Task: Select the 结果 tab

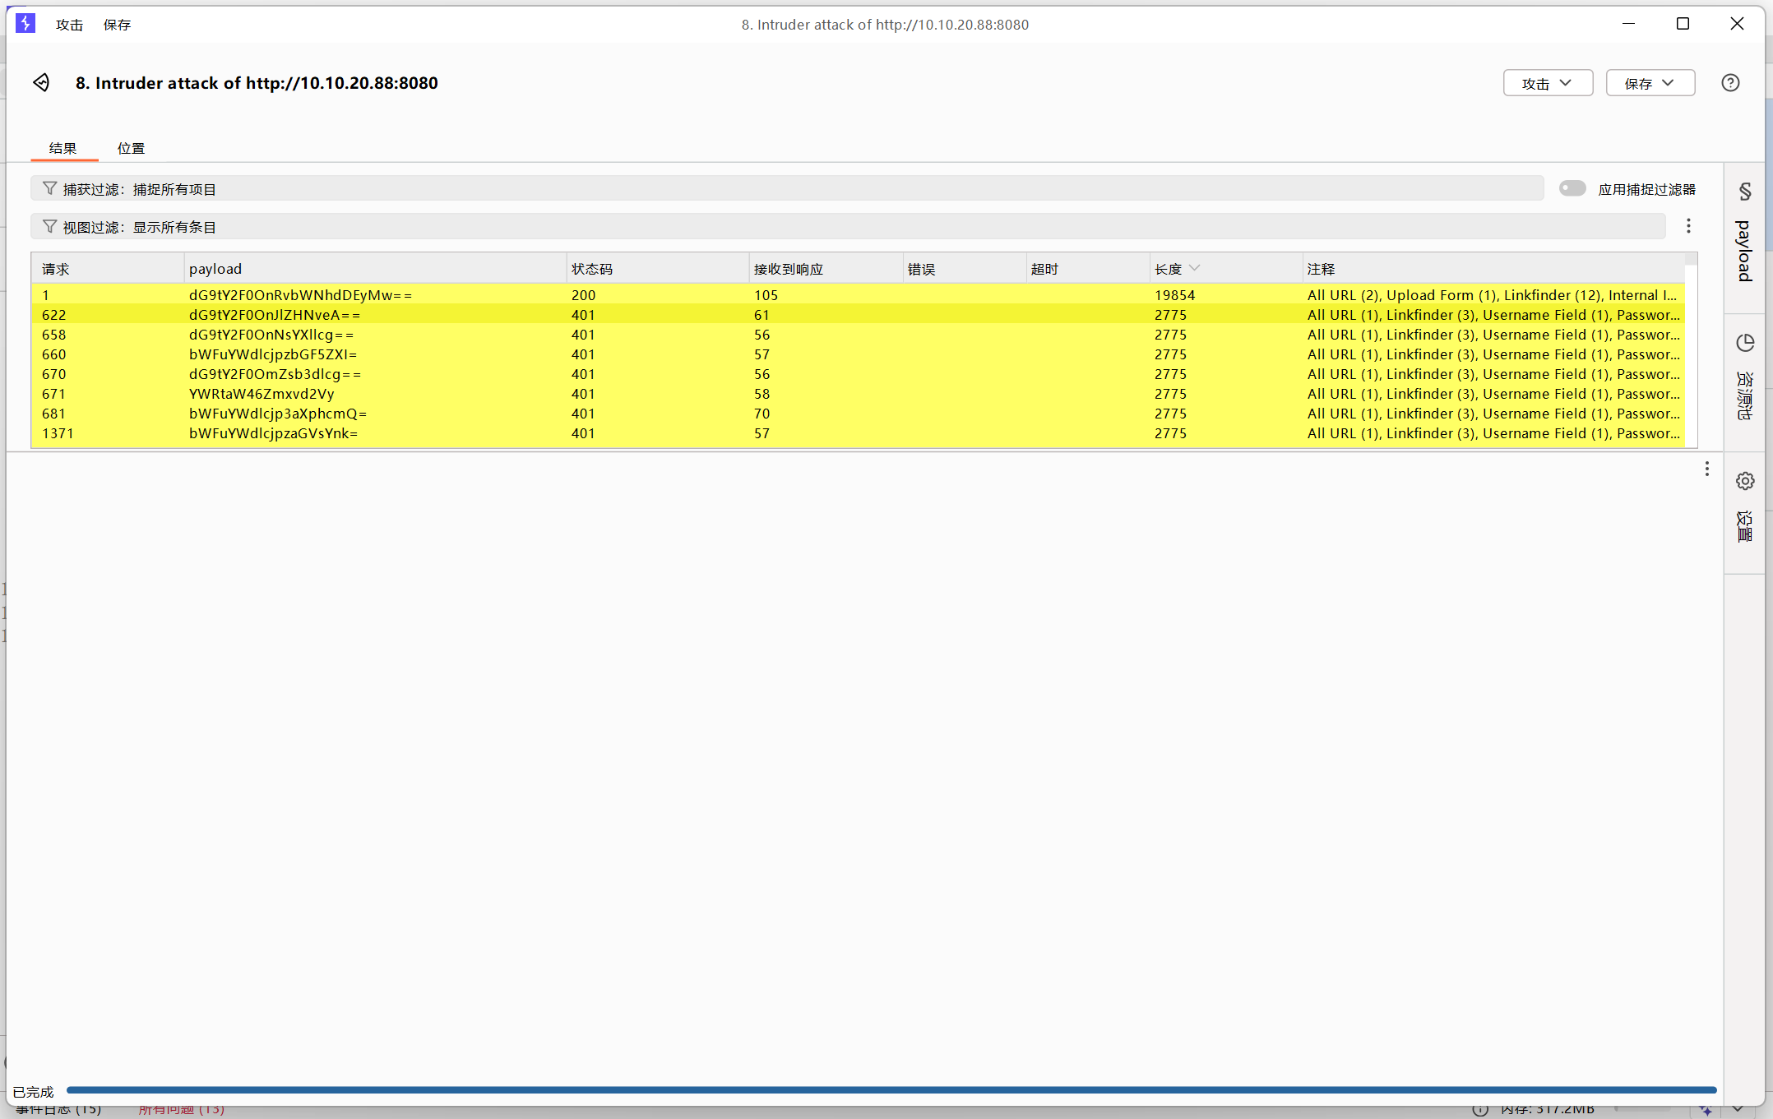Action: click(x=62, y=148)
